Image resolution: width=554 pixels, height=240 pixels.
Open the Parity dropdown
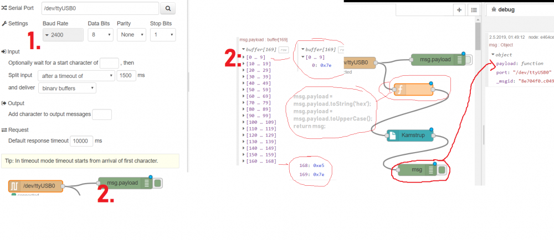coord(131,34)
